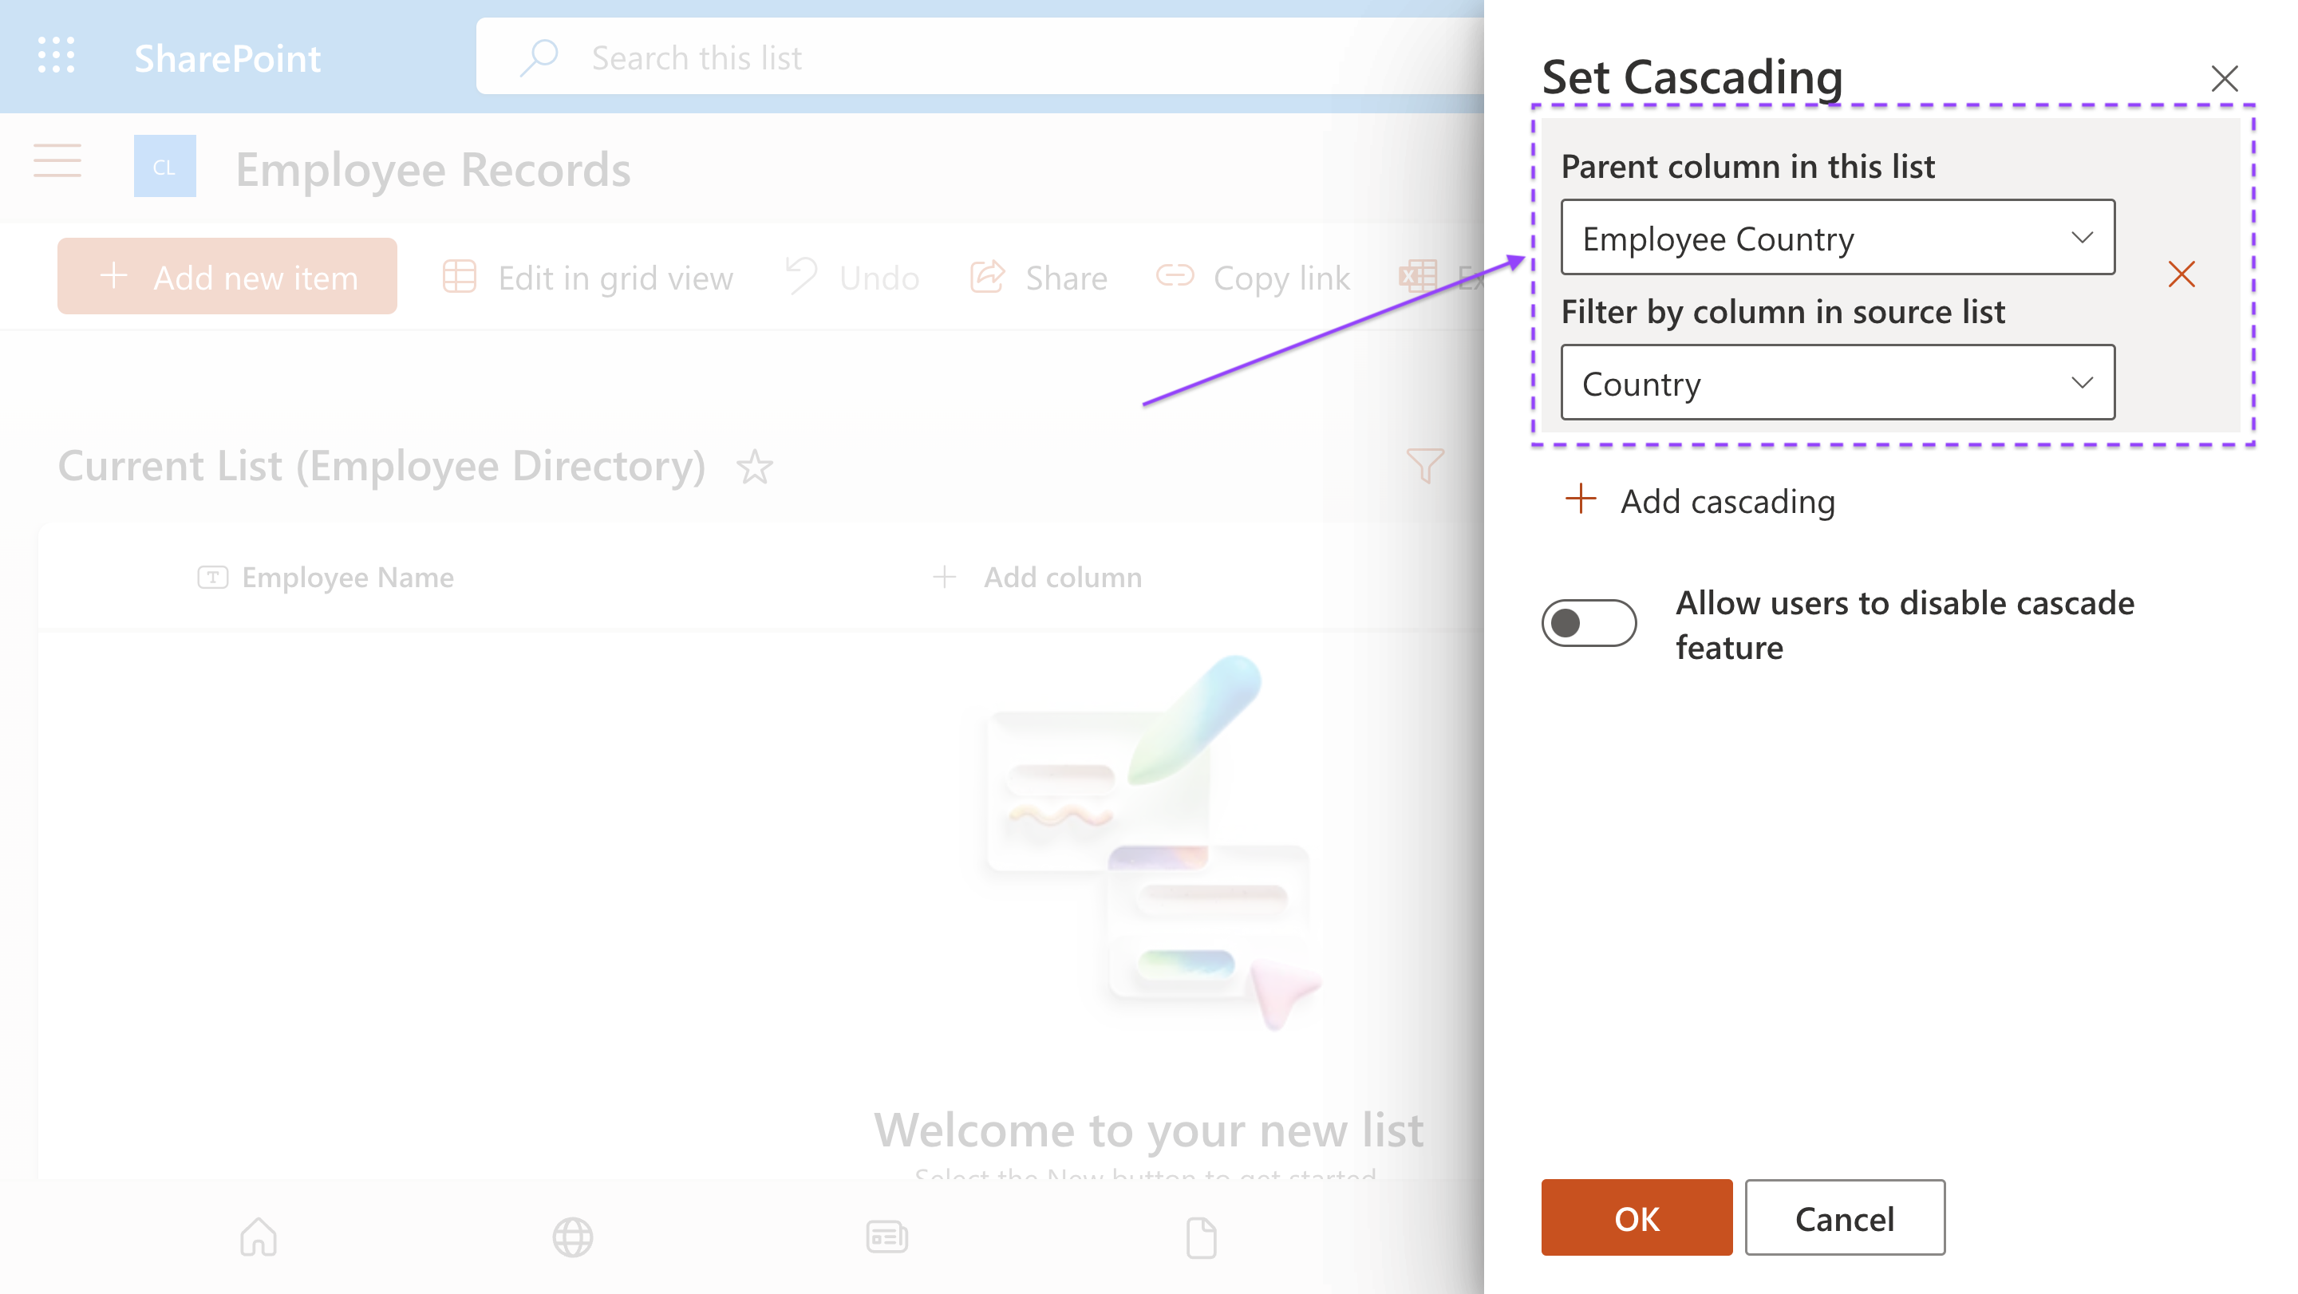
Task: Click the undo arrow icon beside Undo
Action: 801,275
